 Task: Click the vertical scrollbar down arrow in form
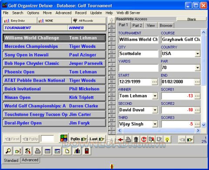pos(203,125)
